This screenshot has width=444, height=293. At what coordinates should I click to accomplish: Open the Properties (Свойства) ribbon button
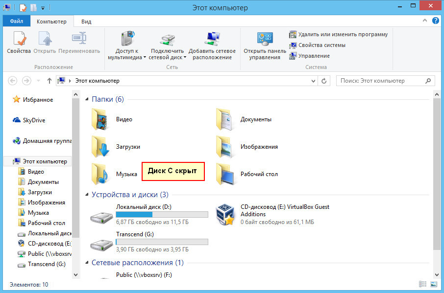click(19, 43)
